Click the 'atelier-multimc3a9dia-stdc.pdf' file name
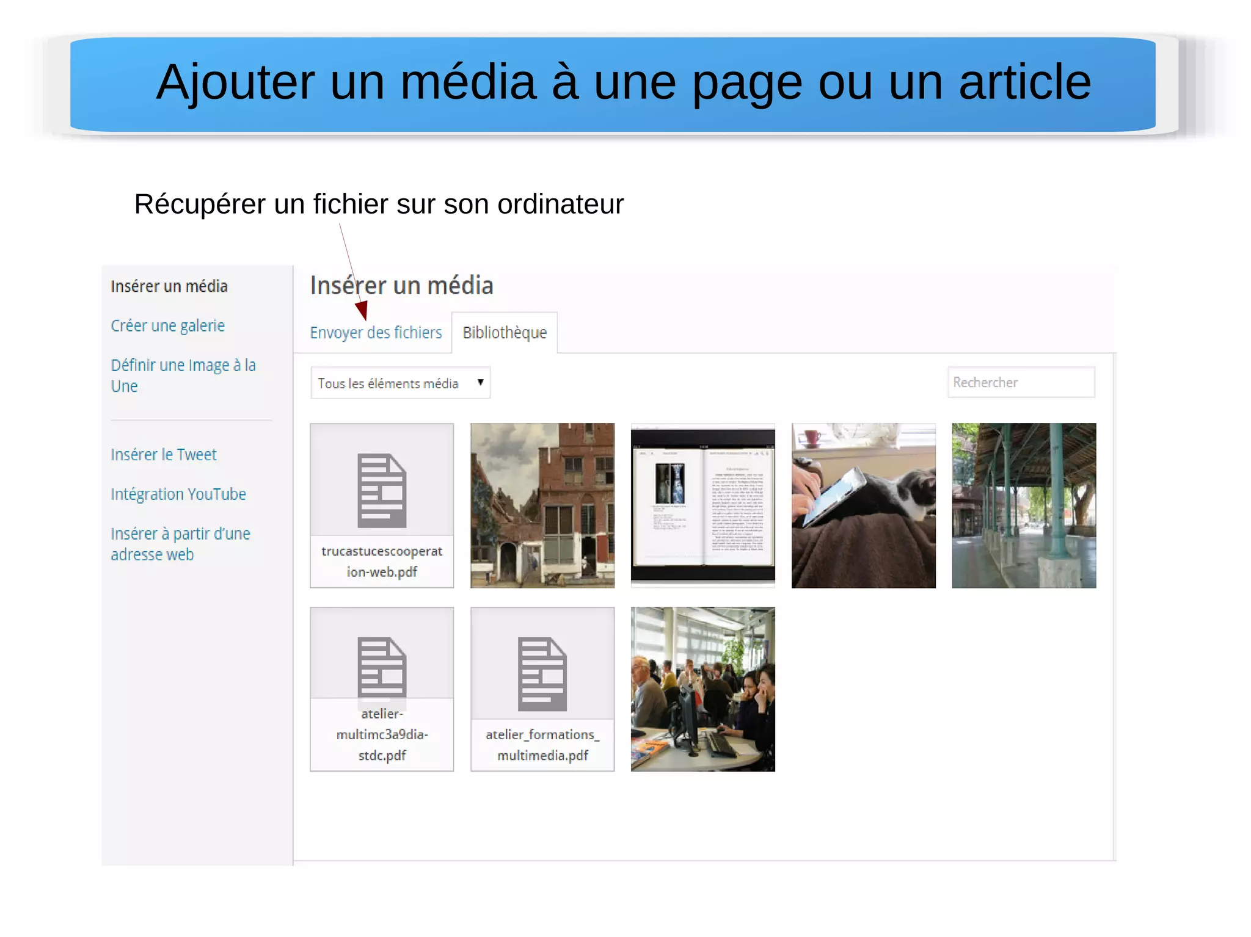 [x=382, y=734]
